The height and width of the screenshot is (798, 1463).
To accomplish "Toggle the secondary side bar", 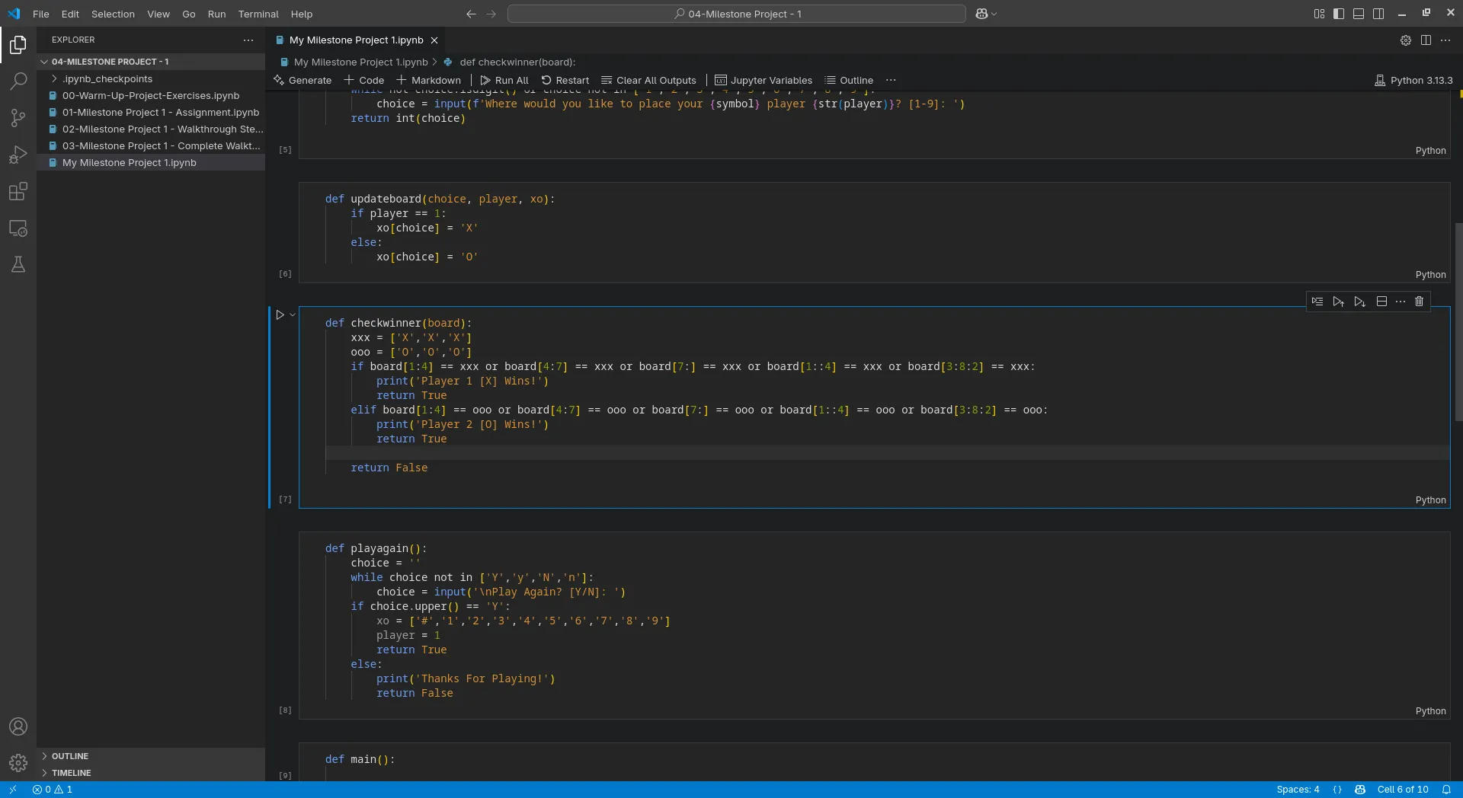I will pyautogui.click(x=1378, y=14).
